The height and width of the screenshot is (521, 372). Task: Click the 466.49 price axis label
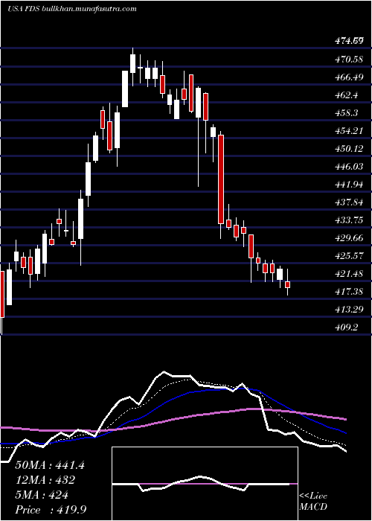pyautogui.click(x=349, y=77)
